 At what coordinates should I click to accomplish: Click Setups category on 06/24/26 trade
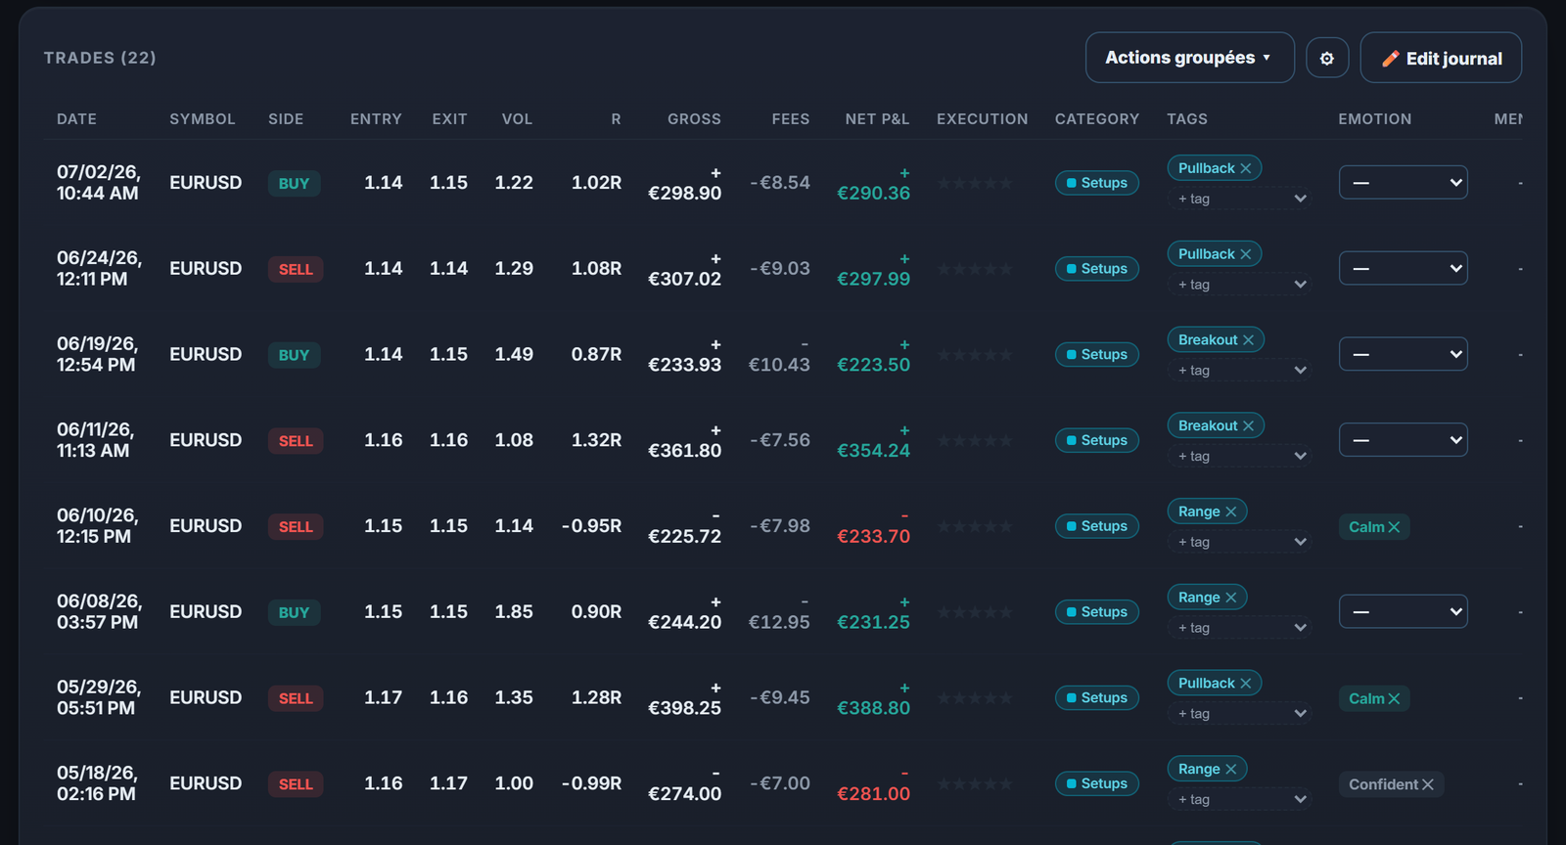tap(1097, 269)
